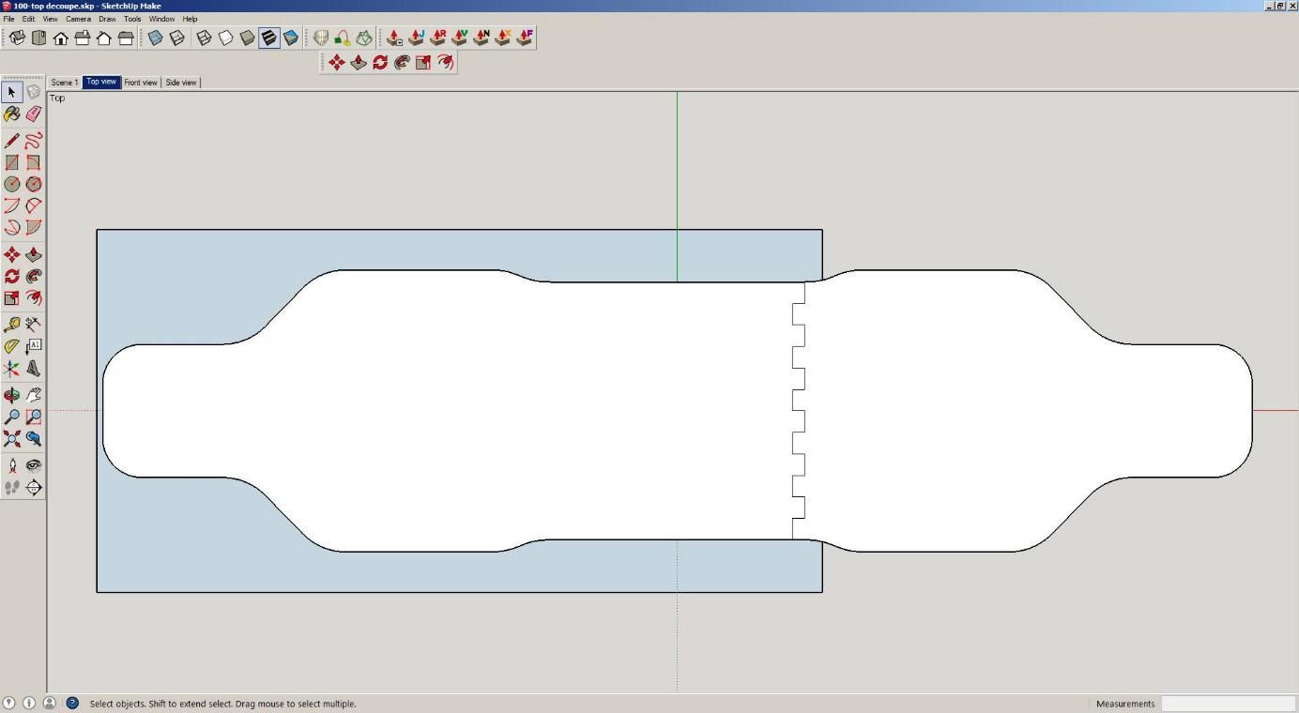Enable Monochrome face style
This screenshot has width=1299, height=713.
(x=291, y=38)
